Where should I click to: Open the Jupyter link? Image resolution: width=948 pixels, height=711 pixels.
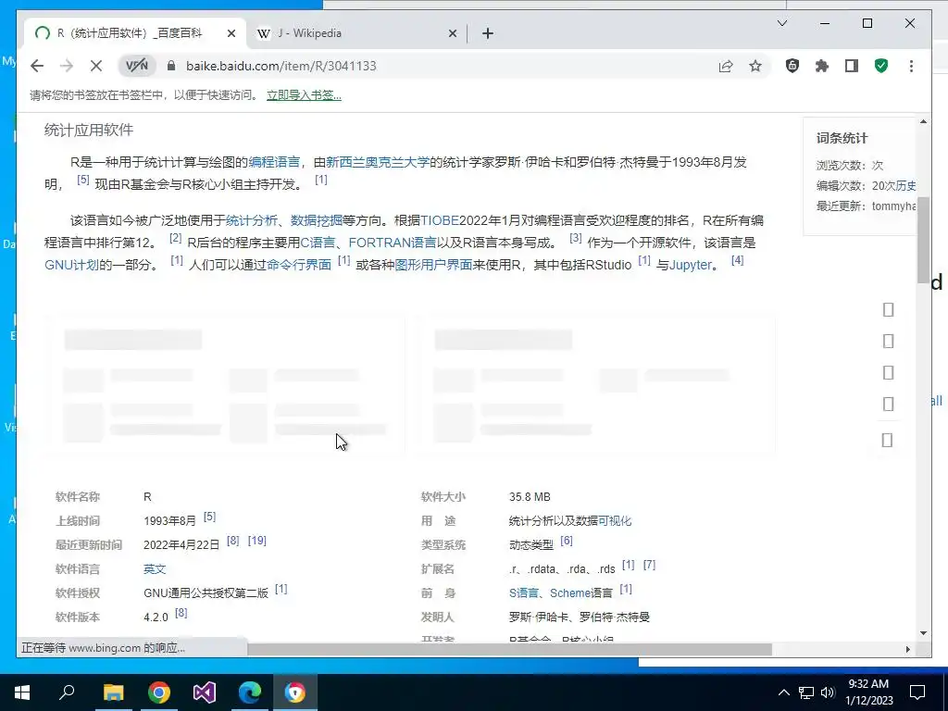[691, 265]
